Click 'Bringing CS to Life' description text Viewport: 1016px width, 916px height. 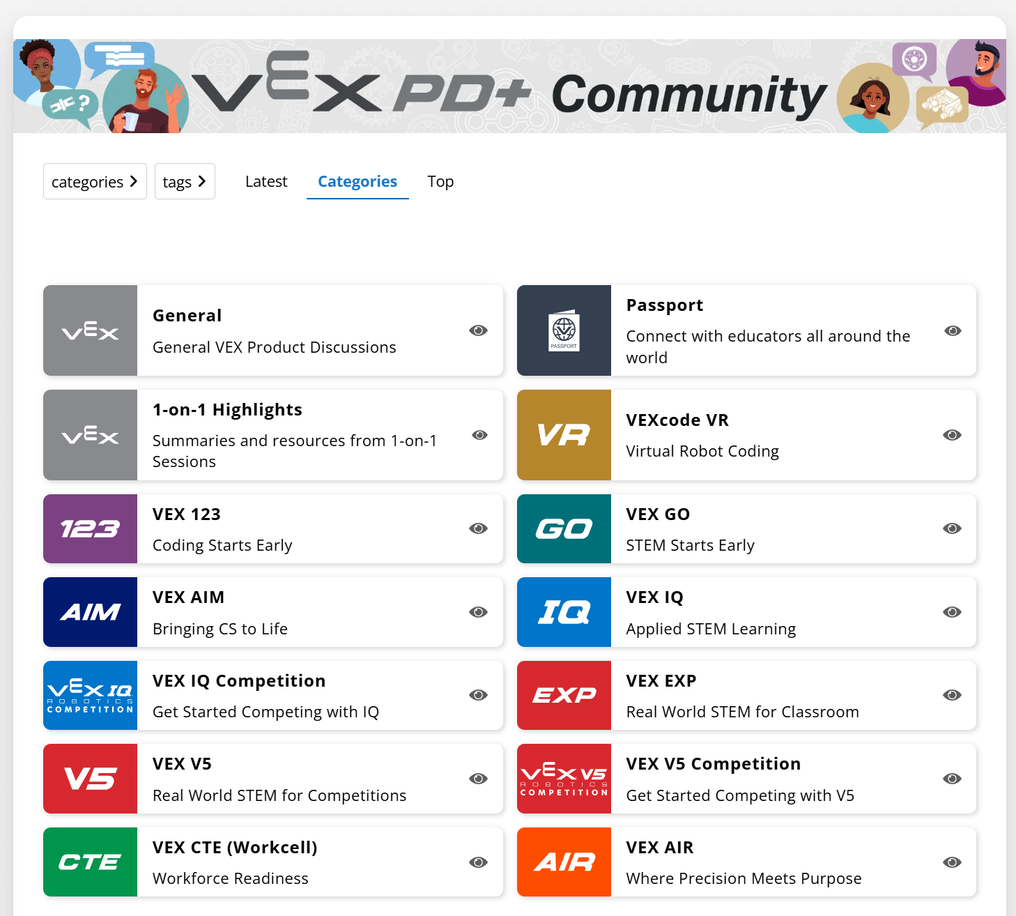[x=220, y=629]
